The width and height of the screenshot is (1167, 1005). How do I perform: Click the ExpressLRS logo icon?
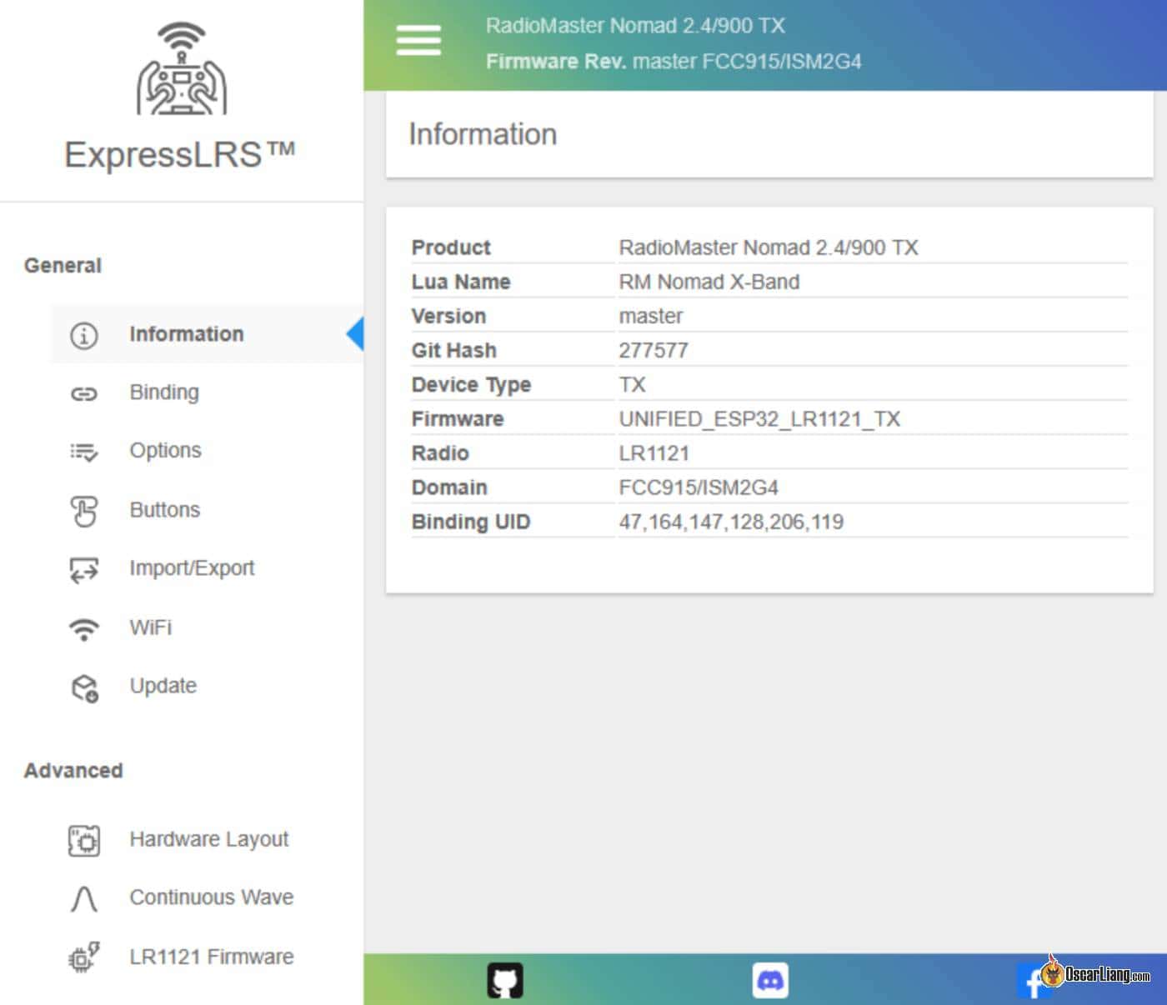[x=182, y=69]
